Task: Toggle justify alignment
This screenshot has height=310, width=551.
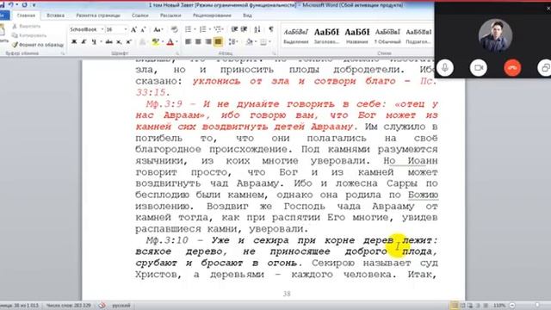Action: [x=218, y=42]
